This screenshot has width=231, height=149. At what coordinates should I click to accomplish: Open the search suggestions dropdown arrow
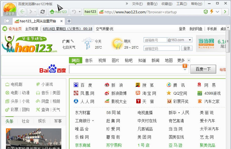coord(185,70)
